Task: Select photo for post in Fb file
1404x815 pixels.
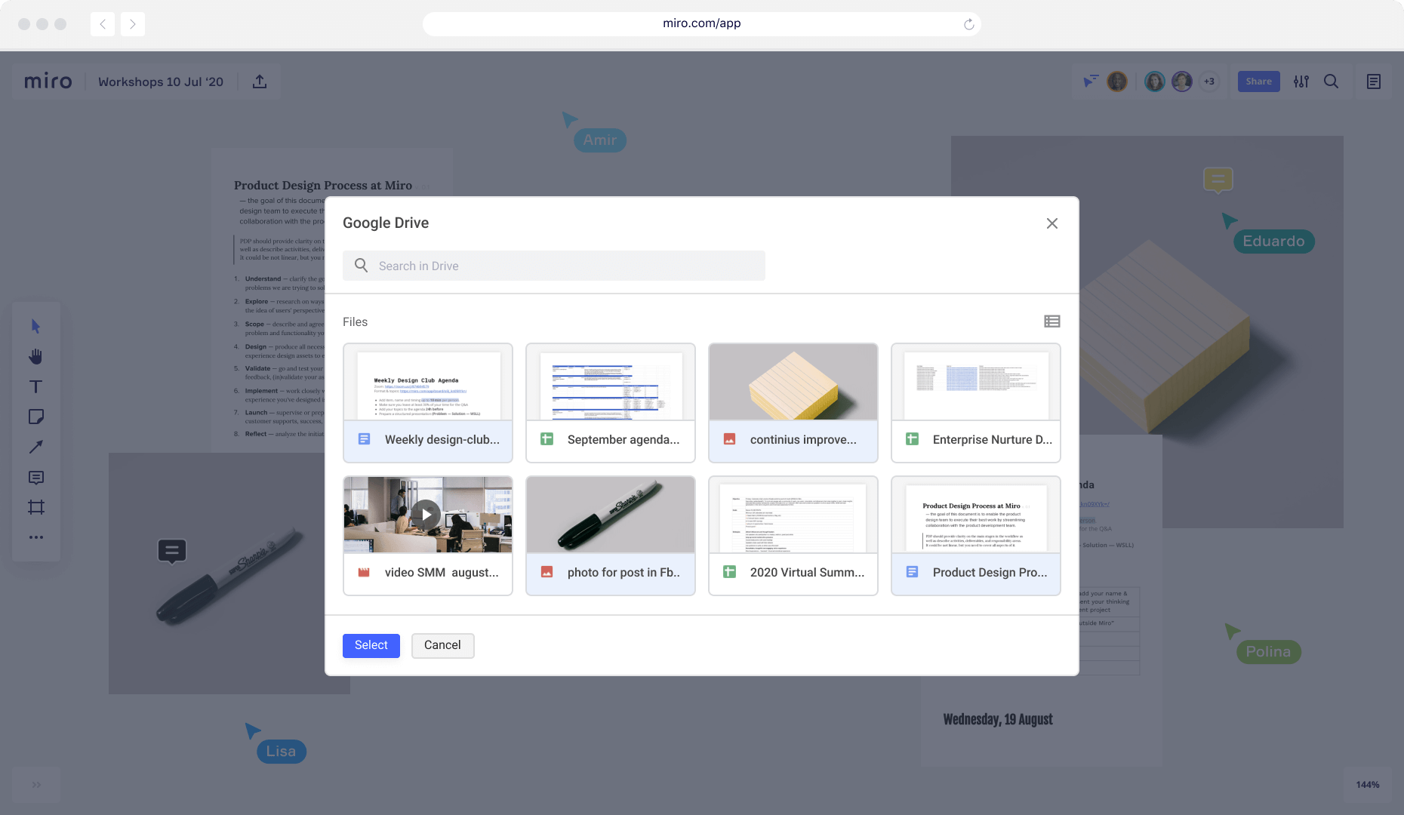Action: 611,536
